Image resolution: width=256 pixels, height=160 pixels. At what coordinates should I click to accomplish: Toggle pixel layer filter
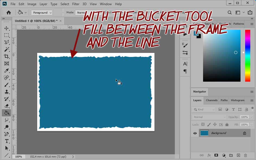pyautogui.click(x=220, y=110)
